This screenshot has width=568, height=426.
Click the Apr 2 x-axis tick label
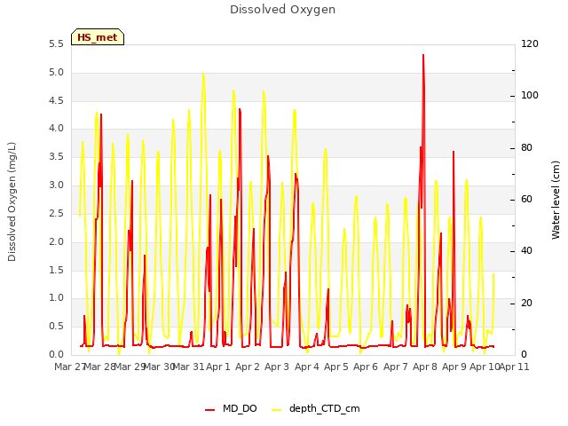tap(248, 367)
